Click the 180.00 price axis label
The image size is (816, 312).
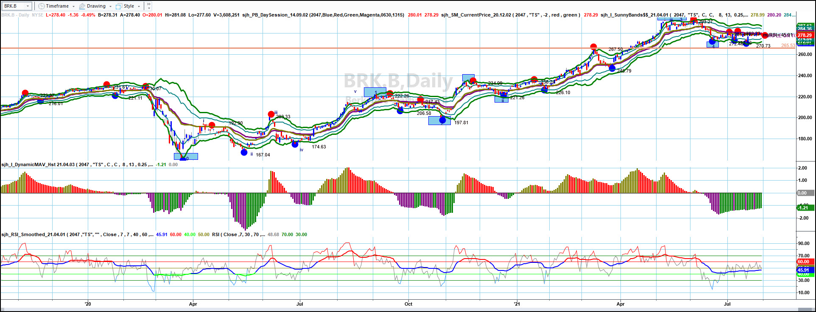(805, 139)
